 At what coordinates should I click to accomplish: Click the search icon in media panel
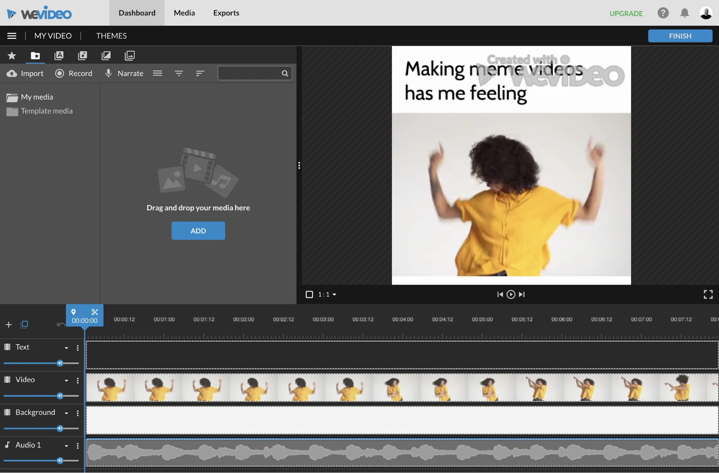click(286, 73)
